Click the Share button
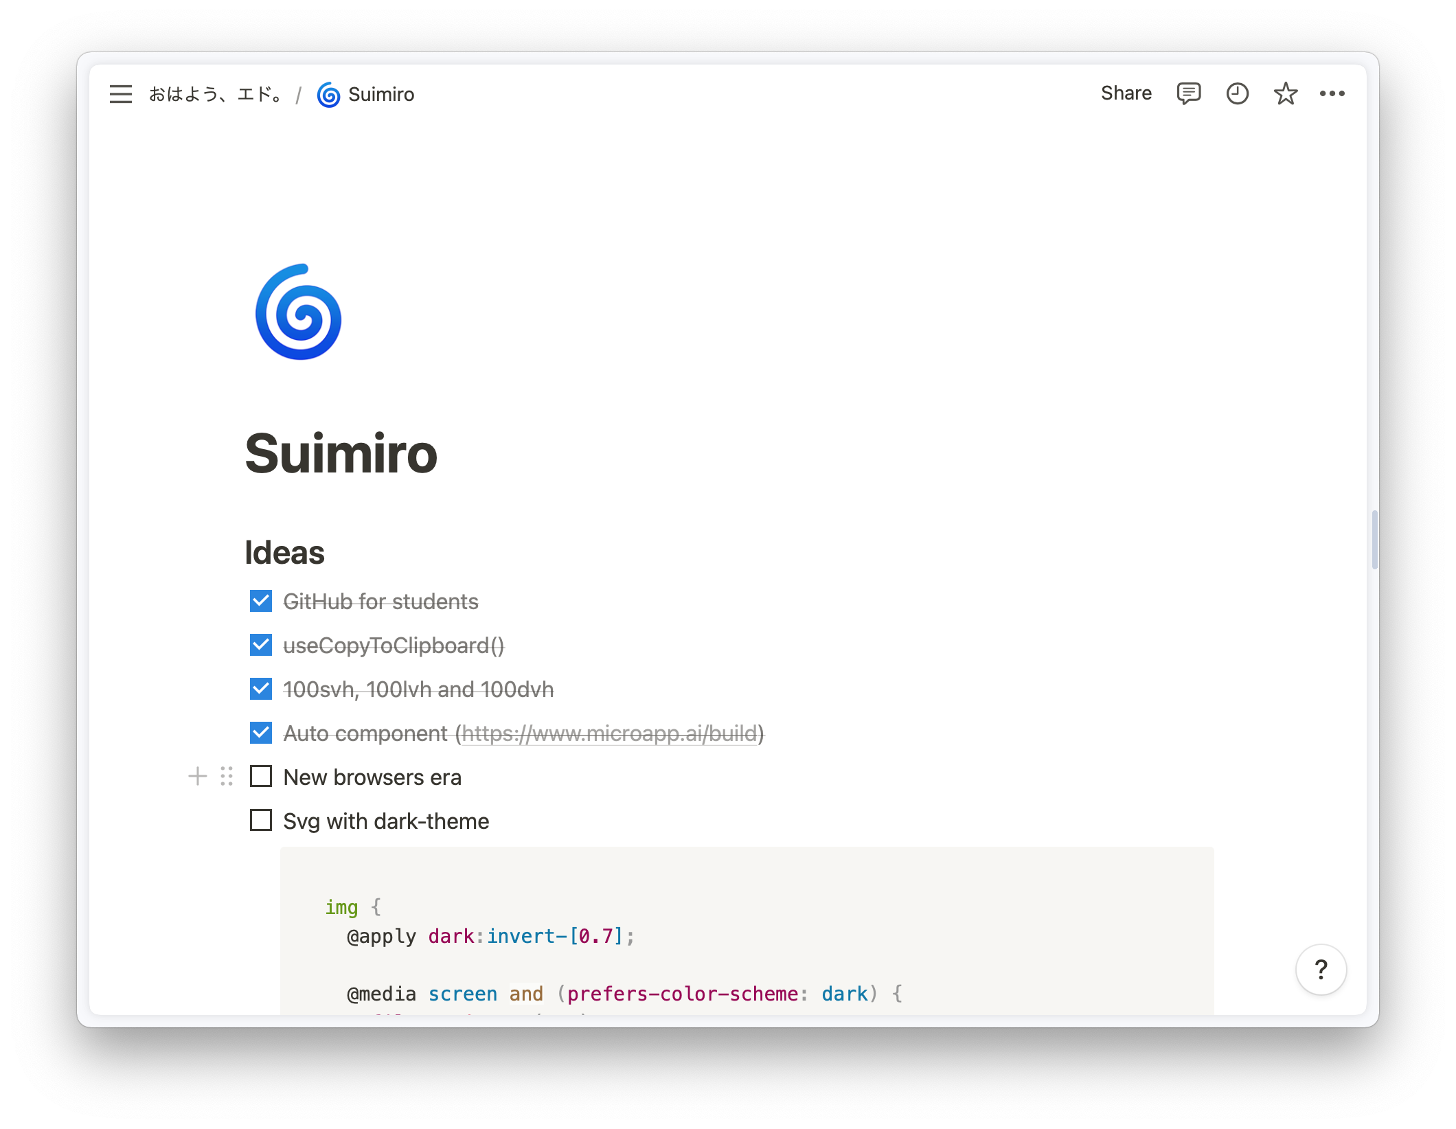Viewport: 1456px width, 1129px height. [1126, 93]
